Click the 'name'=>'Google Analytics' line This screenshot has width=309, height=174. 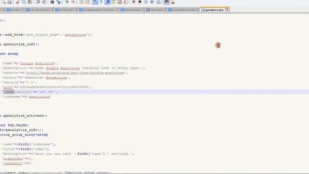[30, 63]
